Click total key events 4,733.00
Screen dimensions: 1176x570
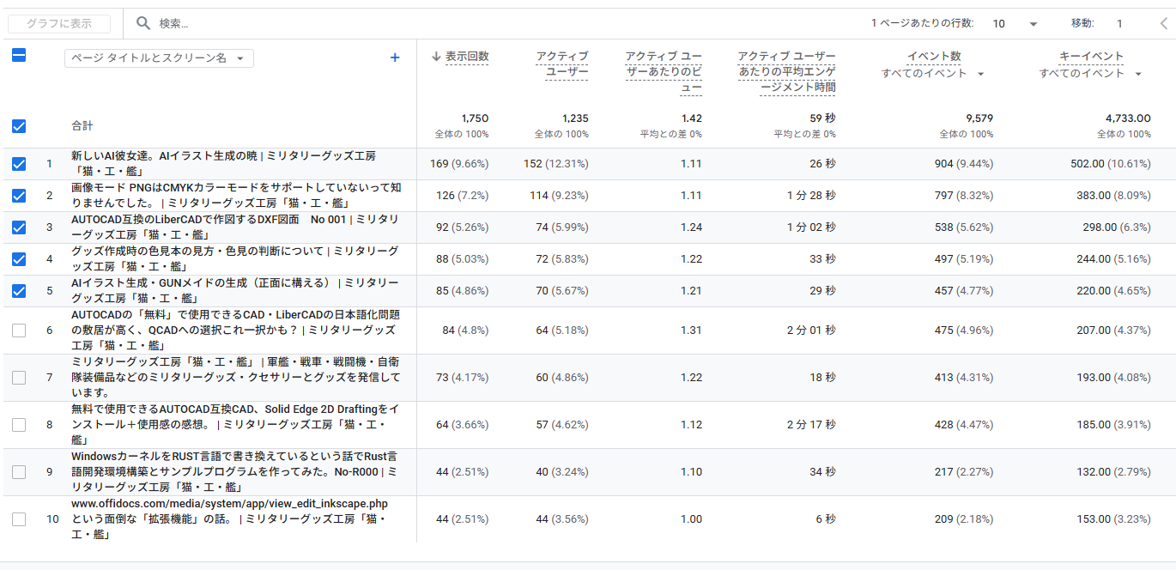1128,118
